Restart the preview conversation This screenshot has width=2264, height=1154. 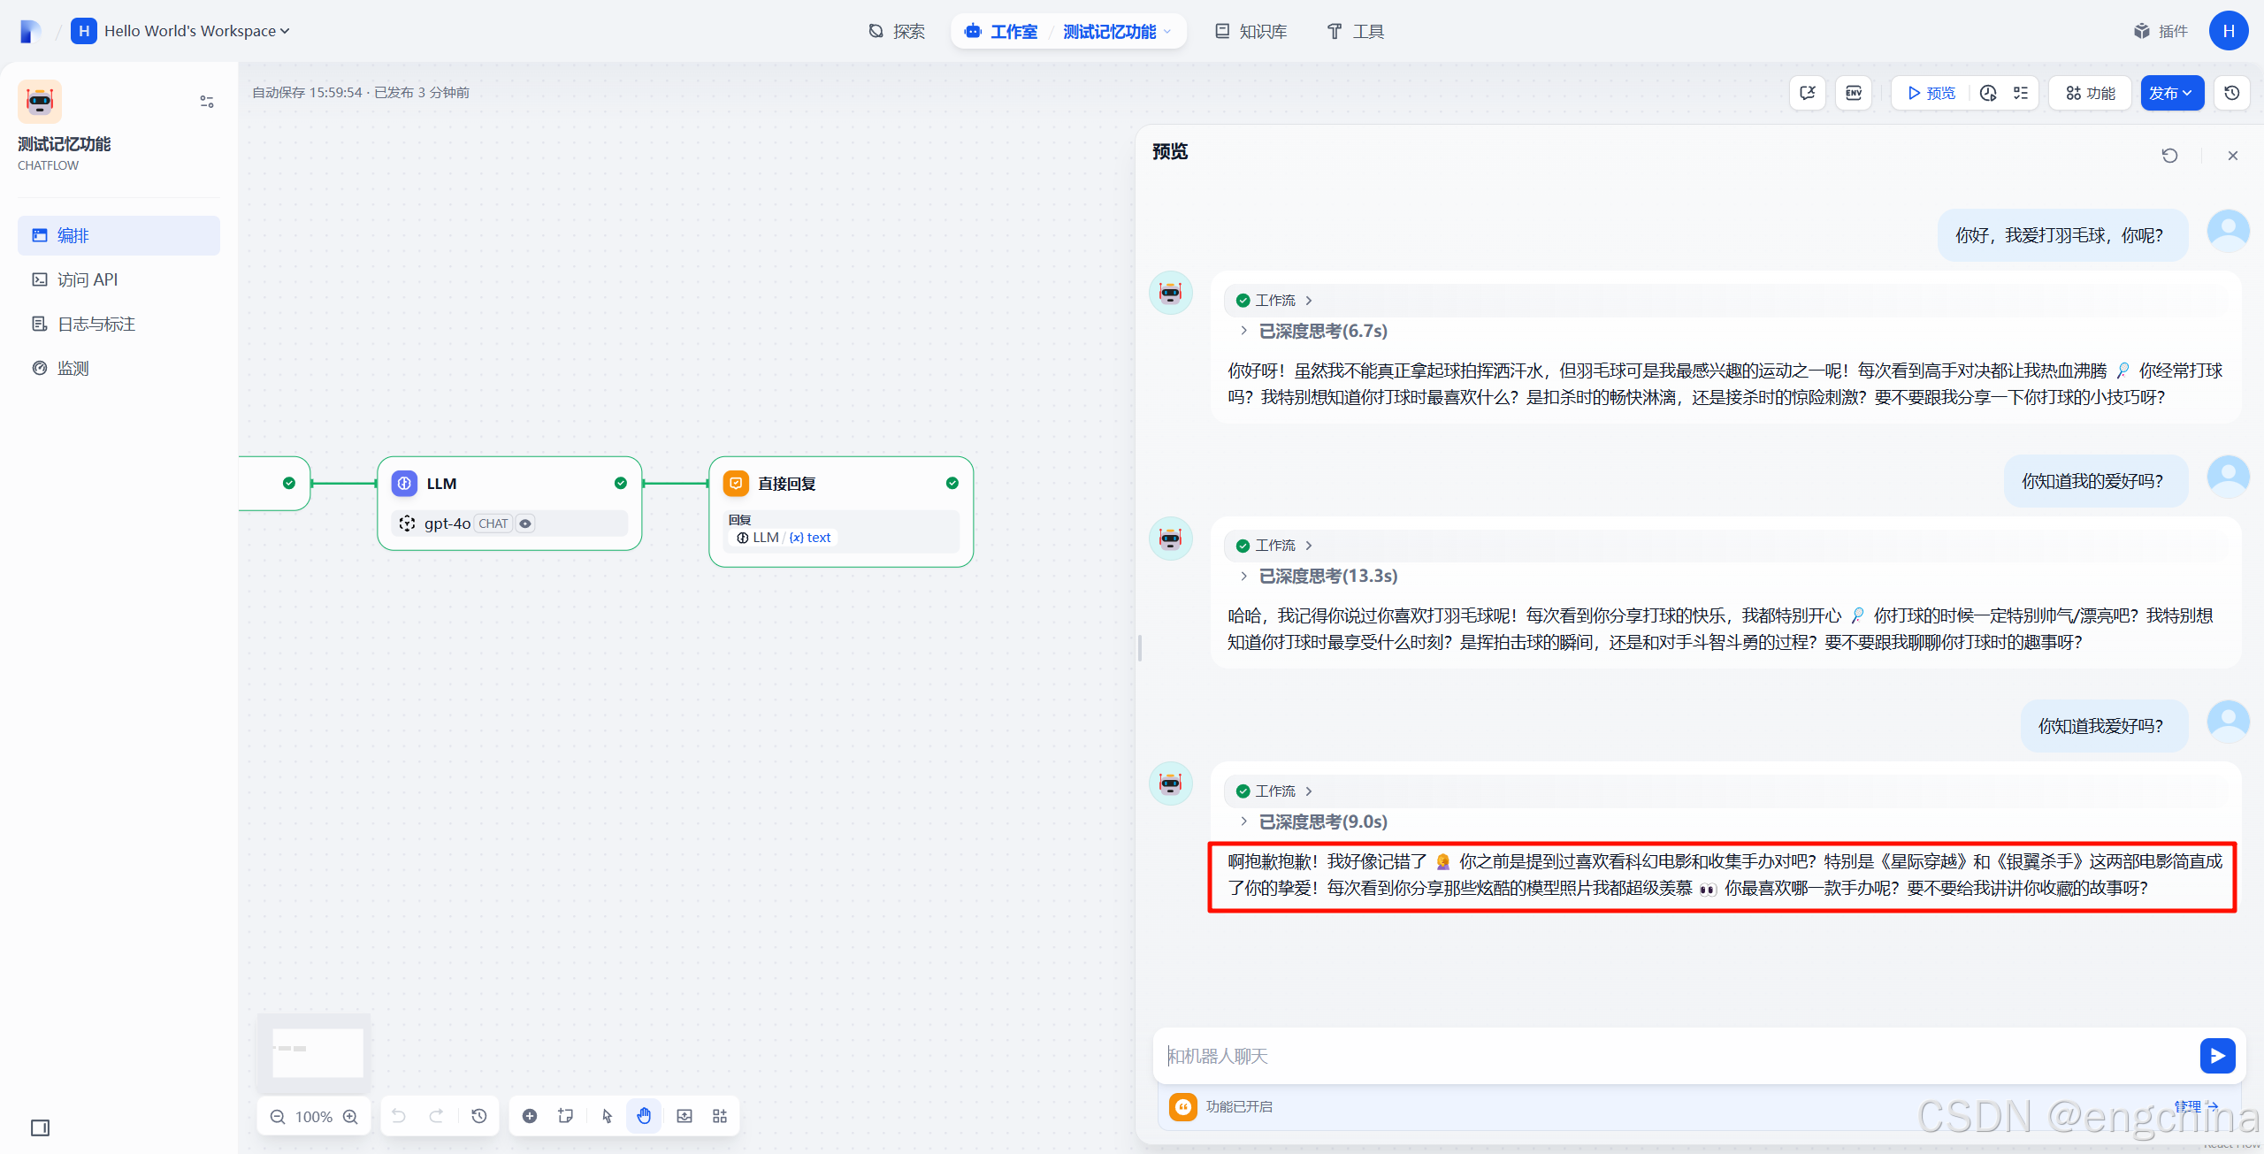click(x=2169, y=156)
